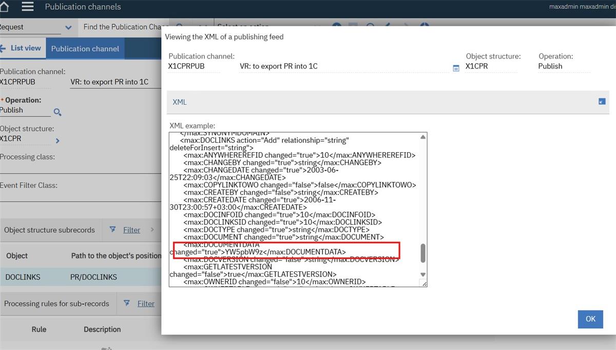616x350 pixels.
Task: Click the Object column header
Action: click(17, 255)
